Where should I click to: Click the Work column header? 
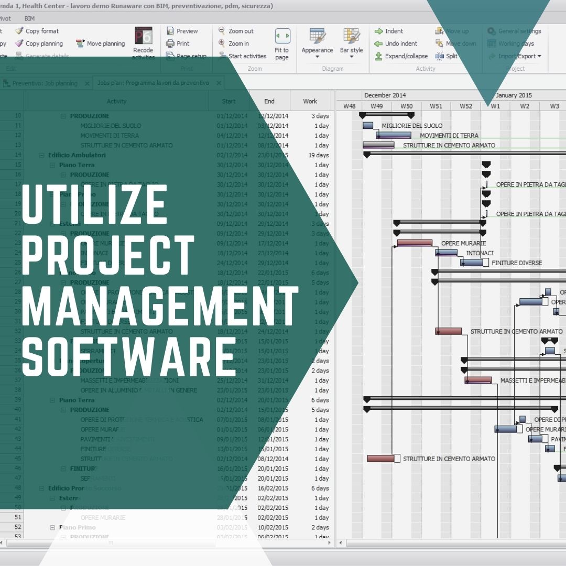coord(310,101)
